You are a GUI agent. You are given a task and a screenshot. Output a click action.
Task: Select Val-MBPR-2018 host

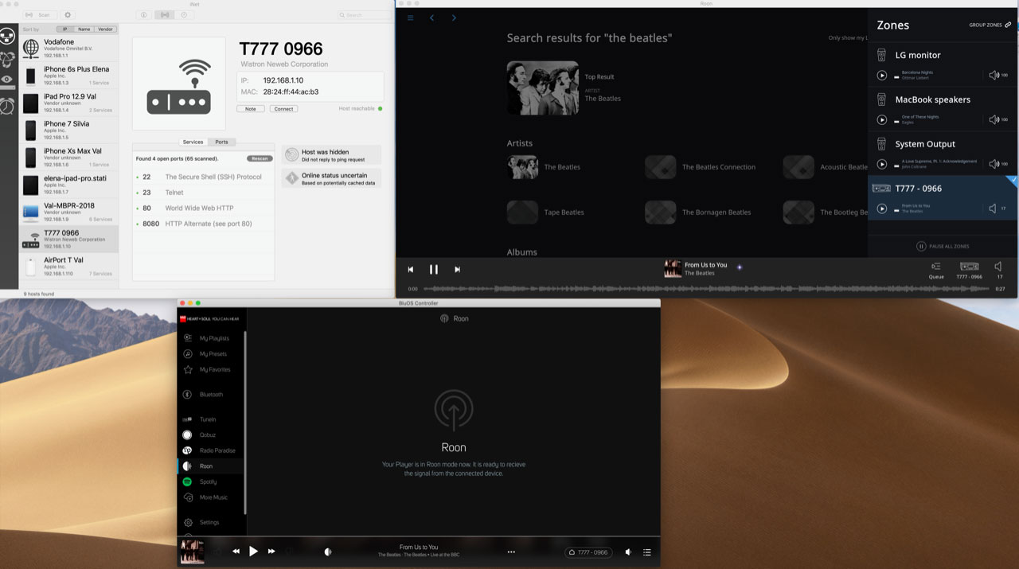[69, 212]
